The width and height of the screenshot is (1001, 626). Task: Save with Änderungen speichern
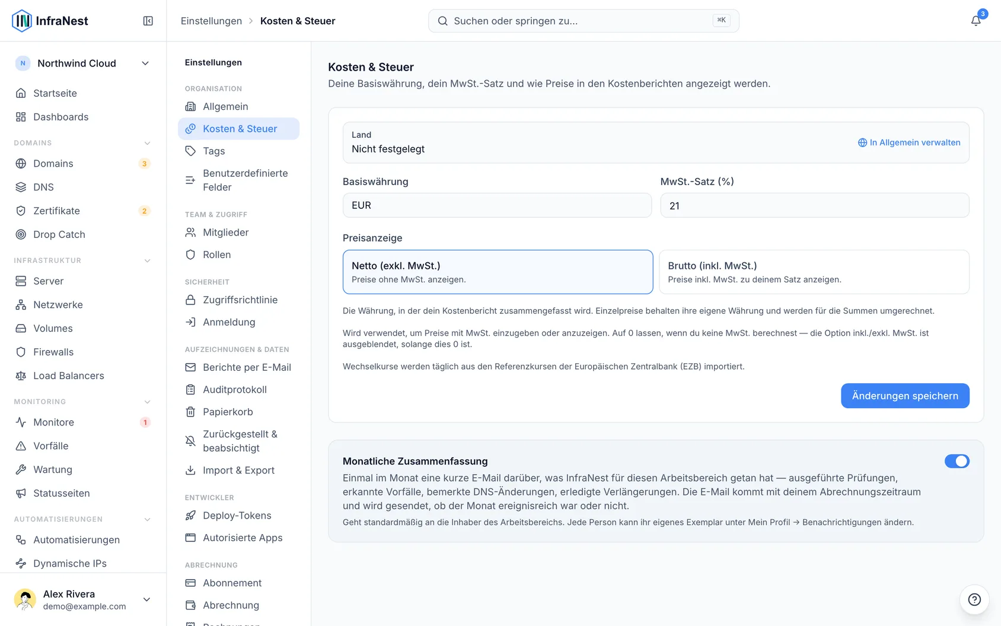[x=905, y=396]
